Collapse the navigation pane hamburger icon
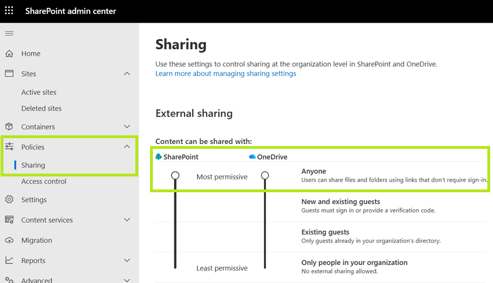Screen dimensions: 493x283 [x=9, y=33]
